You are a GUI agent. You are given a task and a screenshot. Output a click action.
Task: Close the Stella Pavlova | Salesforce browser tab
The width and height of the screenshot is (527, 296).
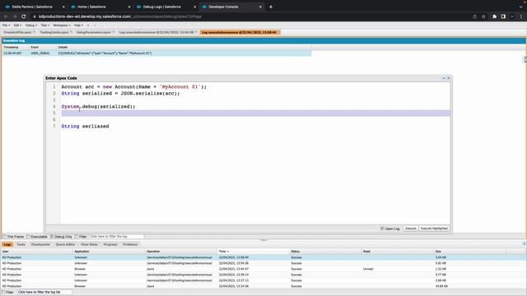coord(63,7)
